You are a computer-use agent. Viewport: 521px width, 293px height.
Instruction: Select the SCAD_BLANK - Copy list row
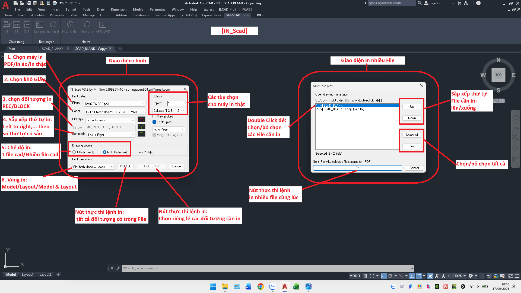[x=357, y=109]
